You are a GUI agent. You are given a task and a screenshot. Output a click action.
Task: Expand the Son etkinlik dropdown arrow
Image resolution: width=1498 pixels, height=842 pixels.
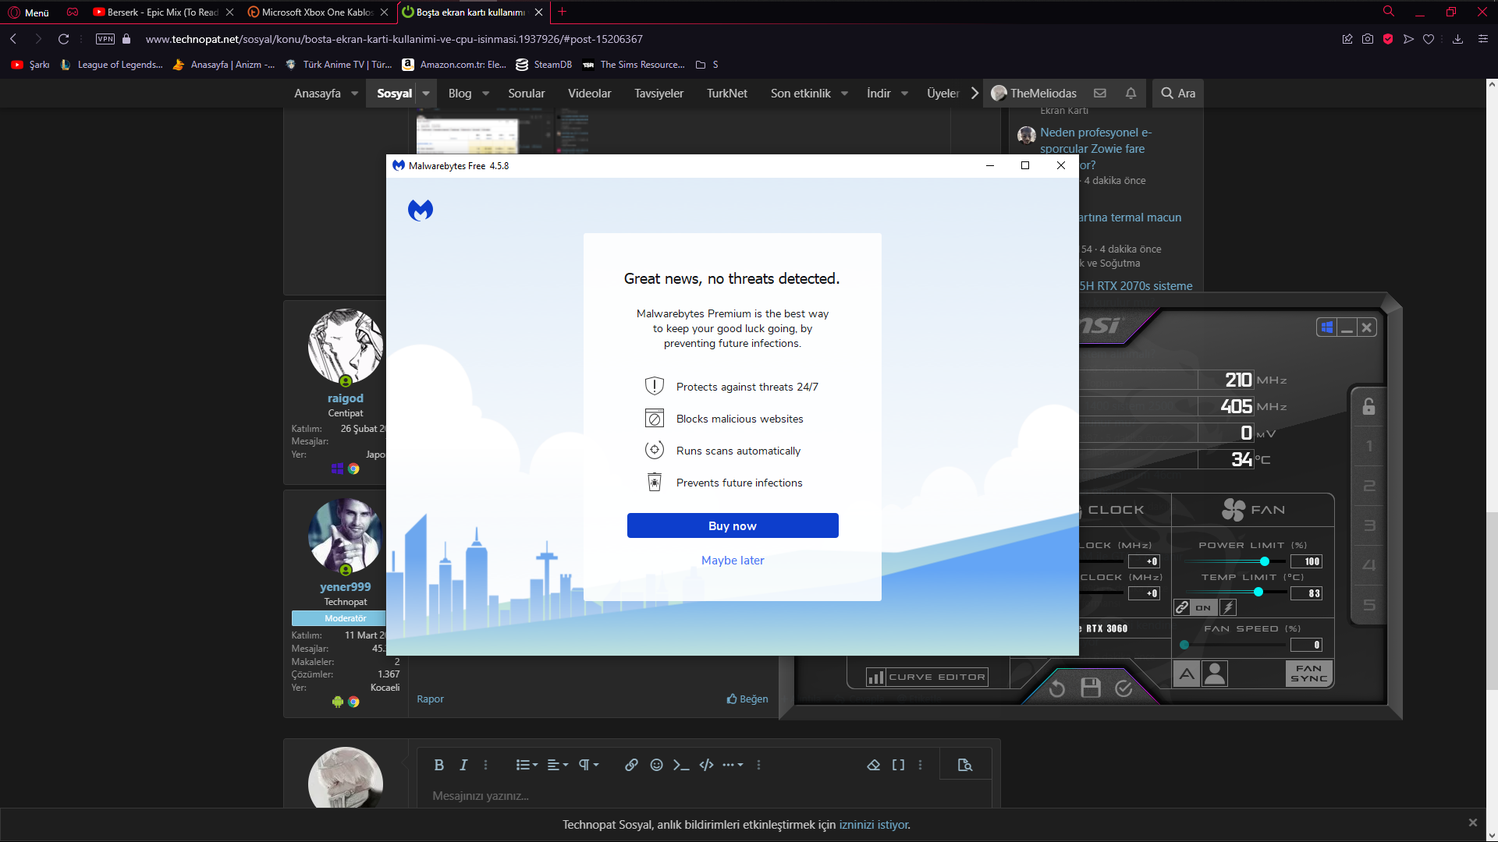tap(844, 94)
